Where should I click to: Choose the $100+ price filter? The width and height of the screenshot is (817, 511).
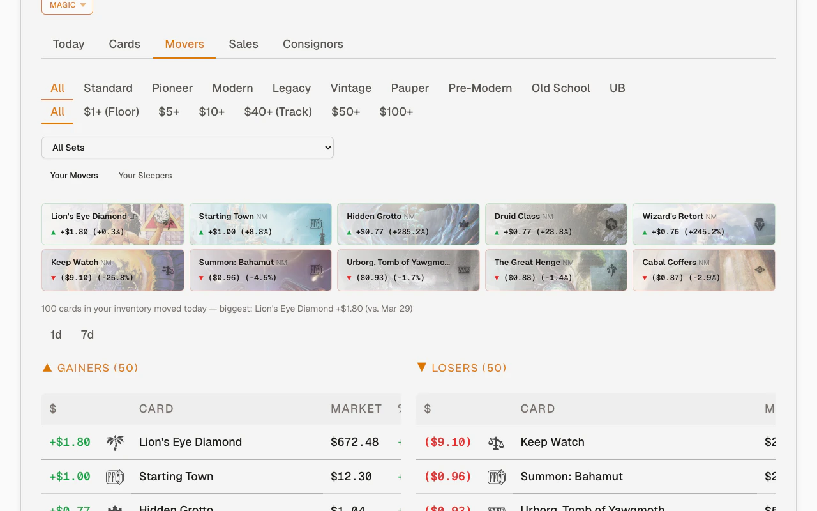tap(396, 112)
